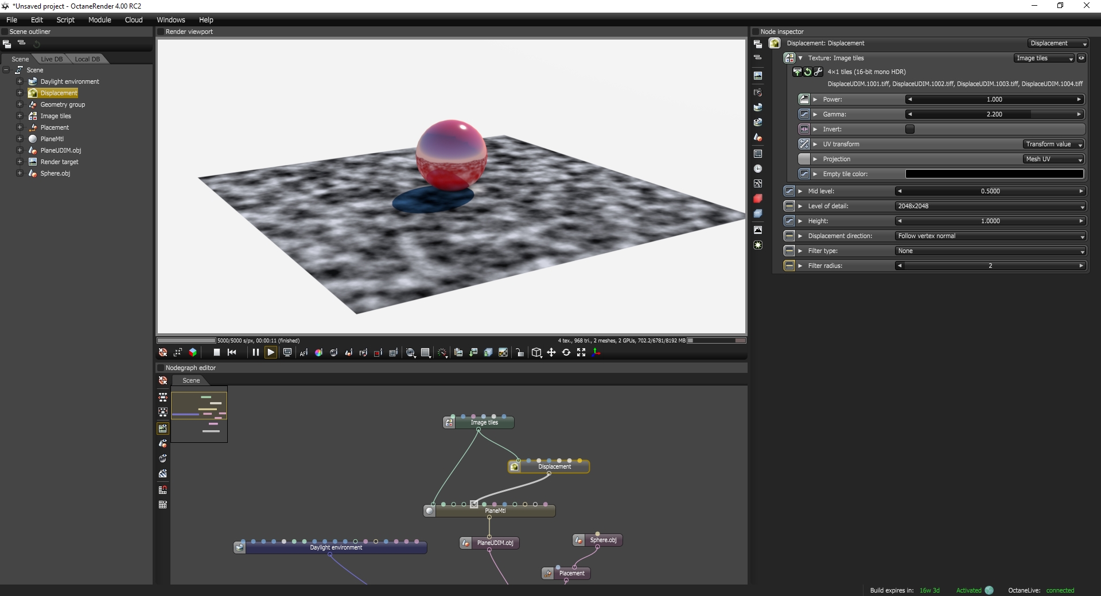Viewport: 1101px width, 596px height.
Task: Open the Transform value dropdown for UV transform
Action: click(x=1053, y=144)
